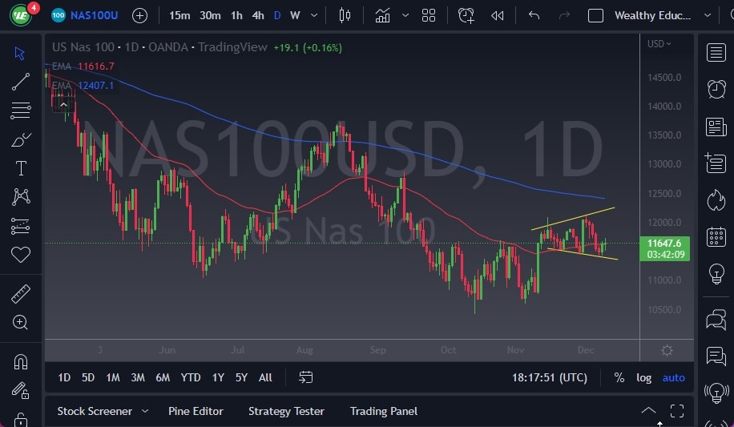The image size is (734, 427).
Task: Select the brush drawing tool
Action: 21,139
